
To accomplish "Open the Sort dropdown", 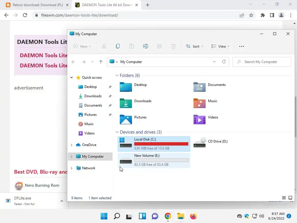I will (195, 46).
